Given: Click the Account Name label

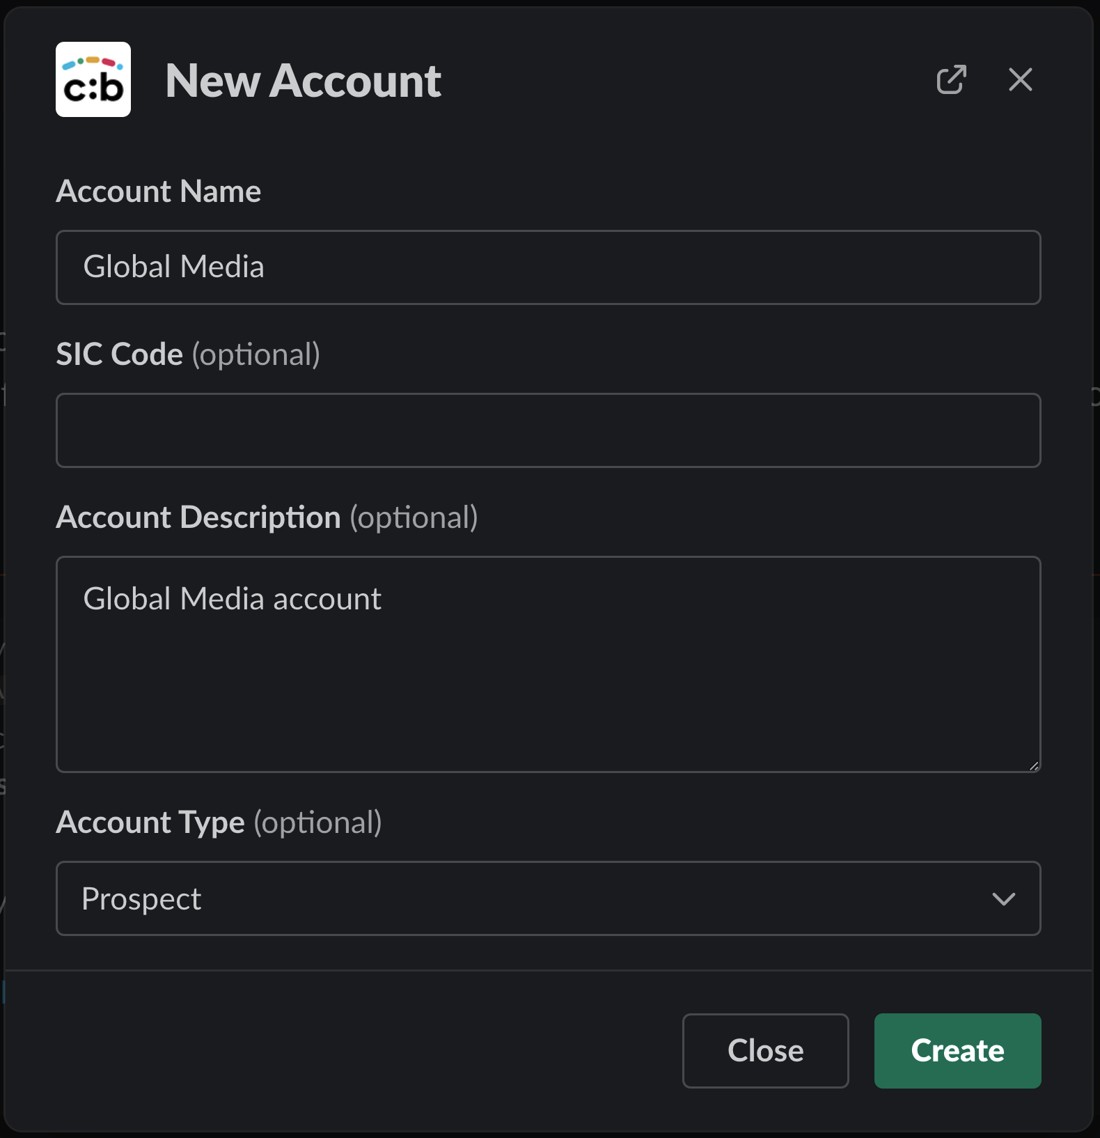Looking at the screenshot, I should pyautogui.click(x=159, y=192).
